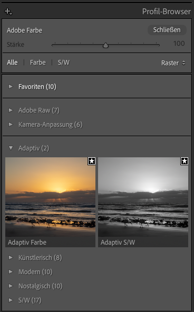Toggle favorite star on Adaptiv S/W
Screen dimensions: 194x312
tap(185, 161)
